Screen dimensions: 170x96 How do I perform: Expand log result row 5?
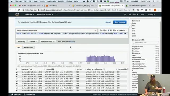(16, 81)
